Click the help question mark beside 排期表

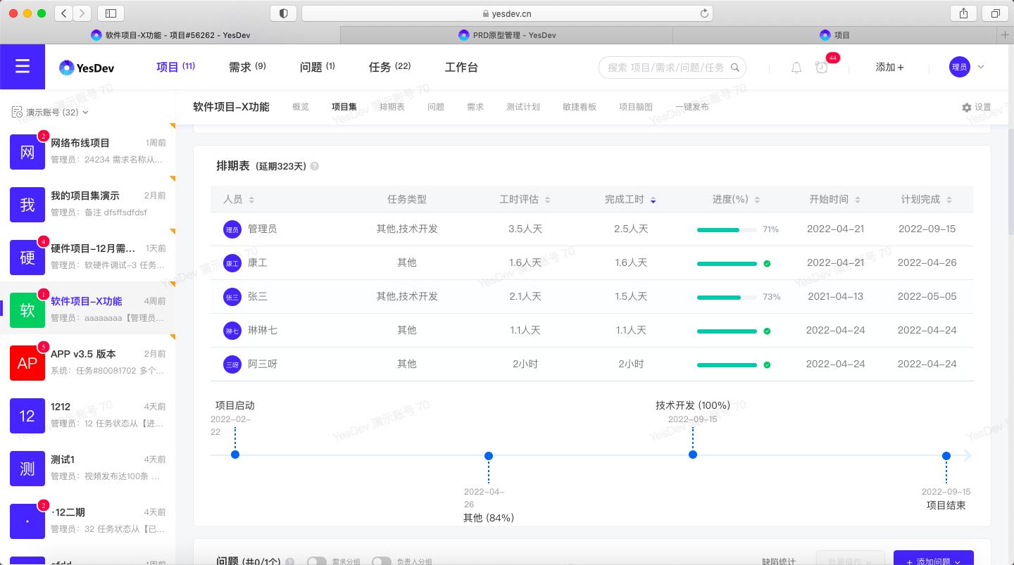315,167
